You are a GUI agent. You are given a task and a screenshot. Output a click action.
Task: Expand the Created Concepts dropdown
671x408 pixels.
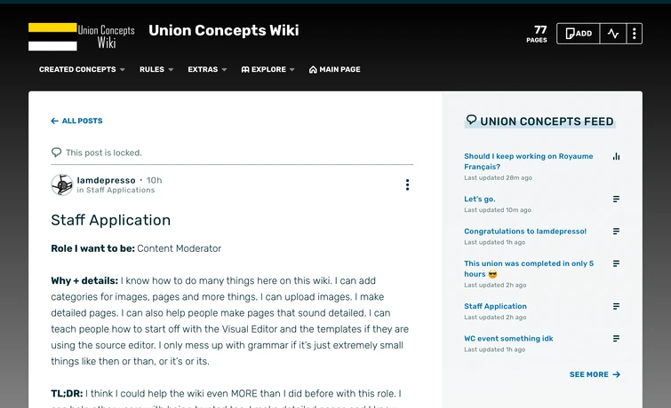(82, 69)
